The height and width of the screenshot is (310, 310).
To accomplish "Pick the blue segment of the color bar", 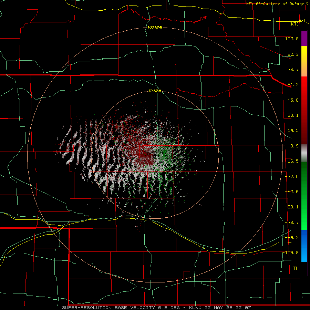I will [x=304, y=246].
